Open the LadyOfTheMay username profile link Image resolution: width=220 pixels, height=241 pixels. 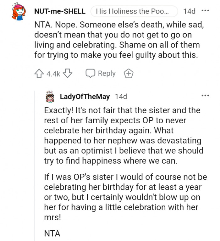pos(85,97)
